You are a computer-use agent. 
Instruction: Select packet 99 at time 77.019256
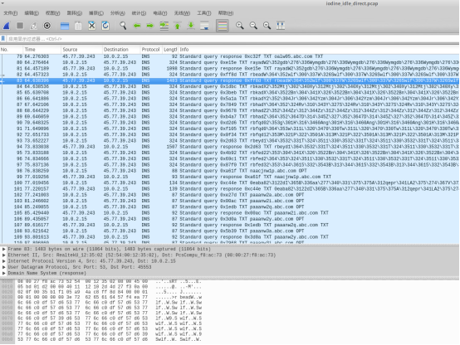click(x=230, y=177)
